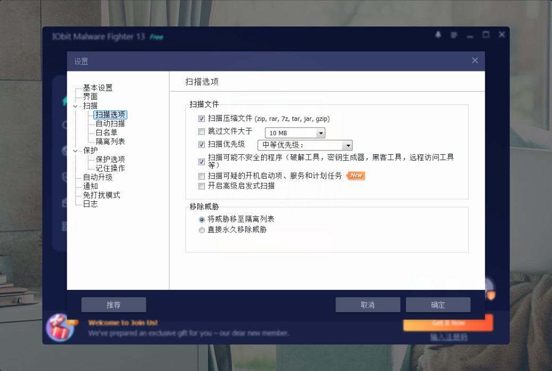This screenshot has height=371, width=552.
Task: Enable 跳过文件大于 checkbox
Action: pos(201,132)
